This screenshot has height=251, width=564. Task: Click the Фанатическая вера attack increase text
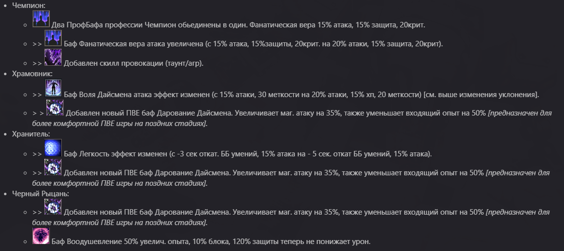point(253,44)
